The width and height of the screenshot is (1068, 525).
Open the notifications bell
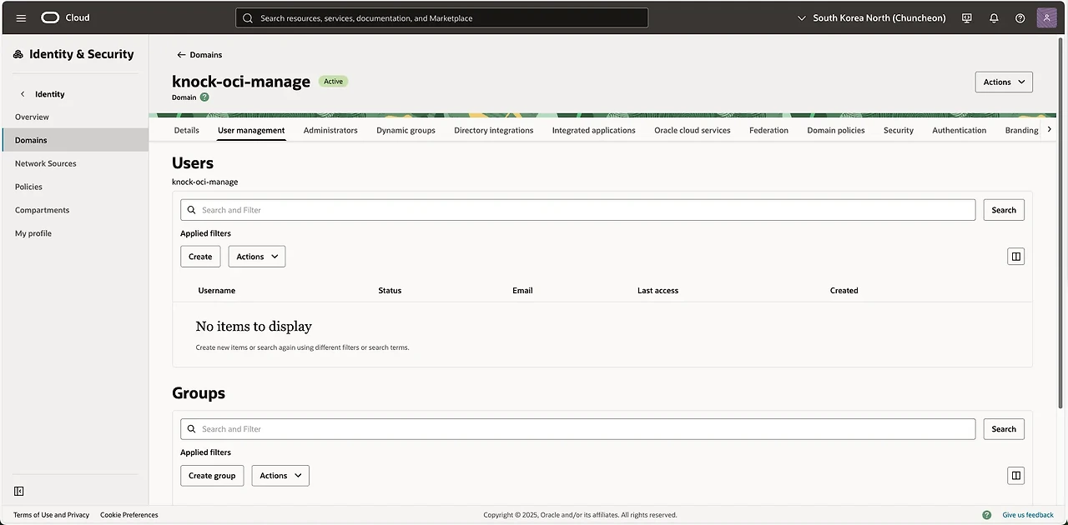pyautogui.click(x=993, y=17)
